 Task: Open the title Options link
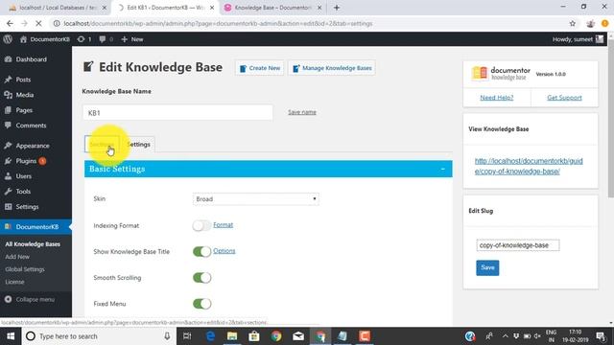pos(224,251)
